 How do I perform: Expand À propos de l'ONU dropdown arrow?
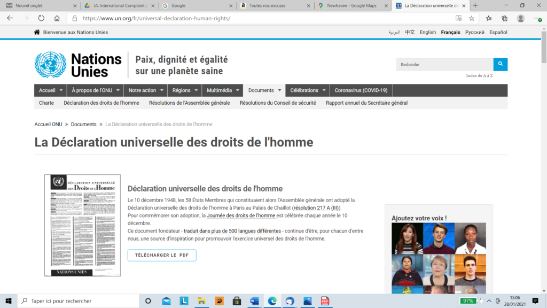pos(118,90)
